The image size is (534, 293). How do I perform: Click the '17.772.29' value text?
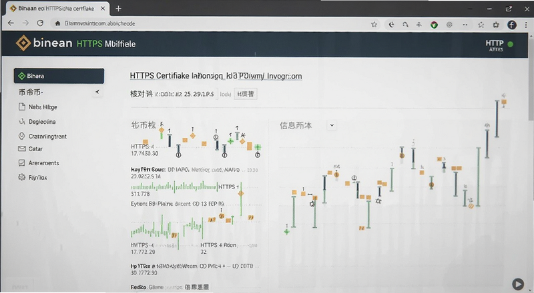[x=143, y=252]
